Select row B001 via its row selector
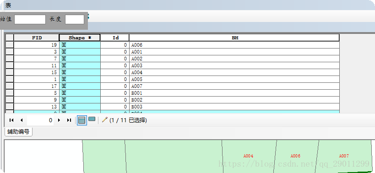The image size is (375, 173). pos(10,93)
